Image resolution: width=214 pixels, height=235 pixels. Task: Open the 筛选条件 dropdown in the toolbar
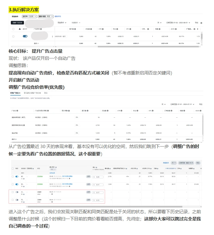(62, 23)
